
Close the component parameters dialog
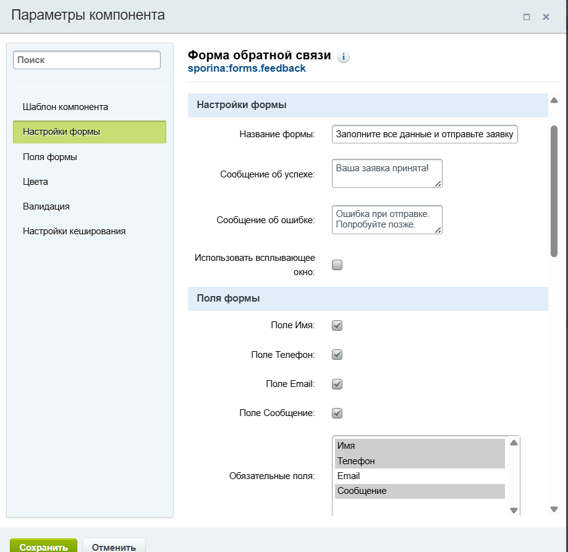546,17
